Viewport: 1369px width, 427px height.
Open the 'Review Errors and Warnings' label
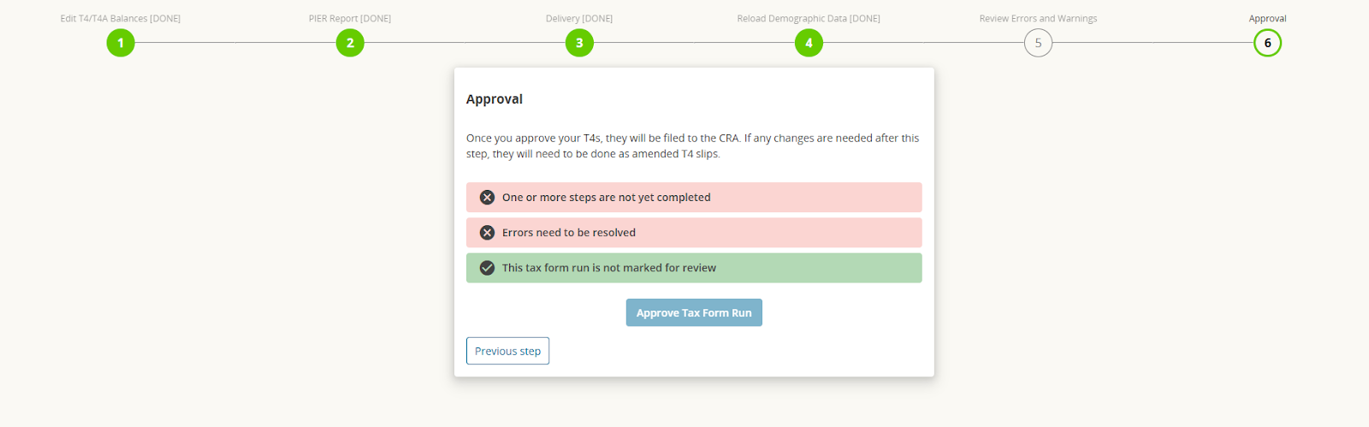pyautogui.click(x=1038, y=19)
